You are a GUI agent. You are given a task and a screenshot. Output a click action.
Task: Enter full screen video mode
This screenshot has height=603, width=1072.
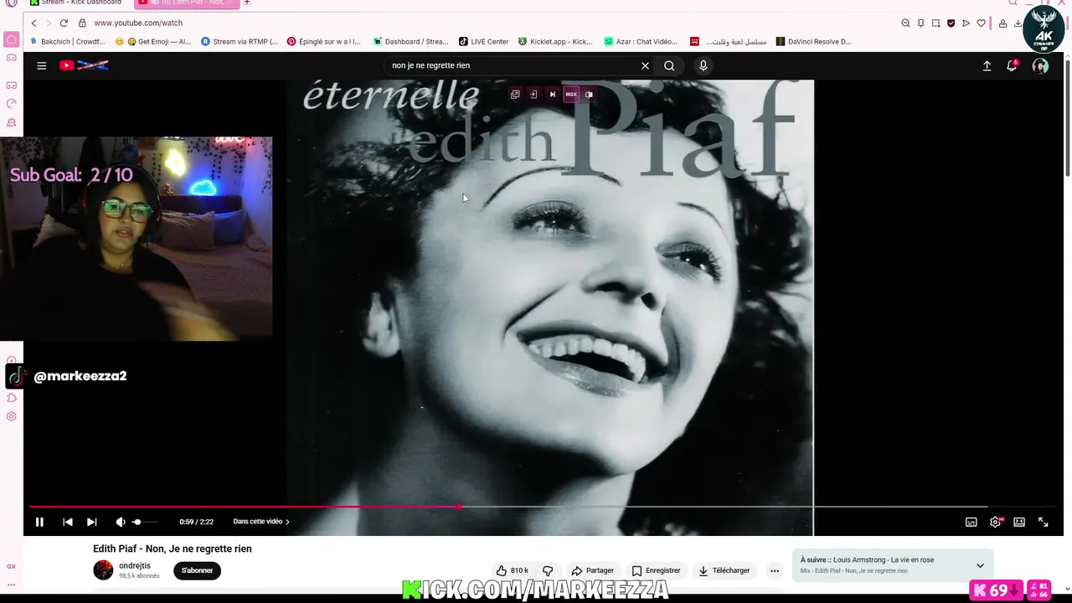point(1044,522)
